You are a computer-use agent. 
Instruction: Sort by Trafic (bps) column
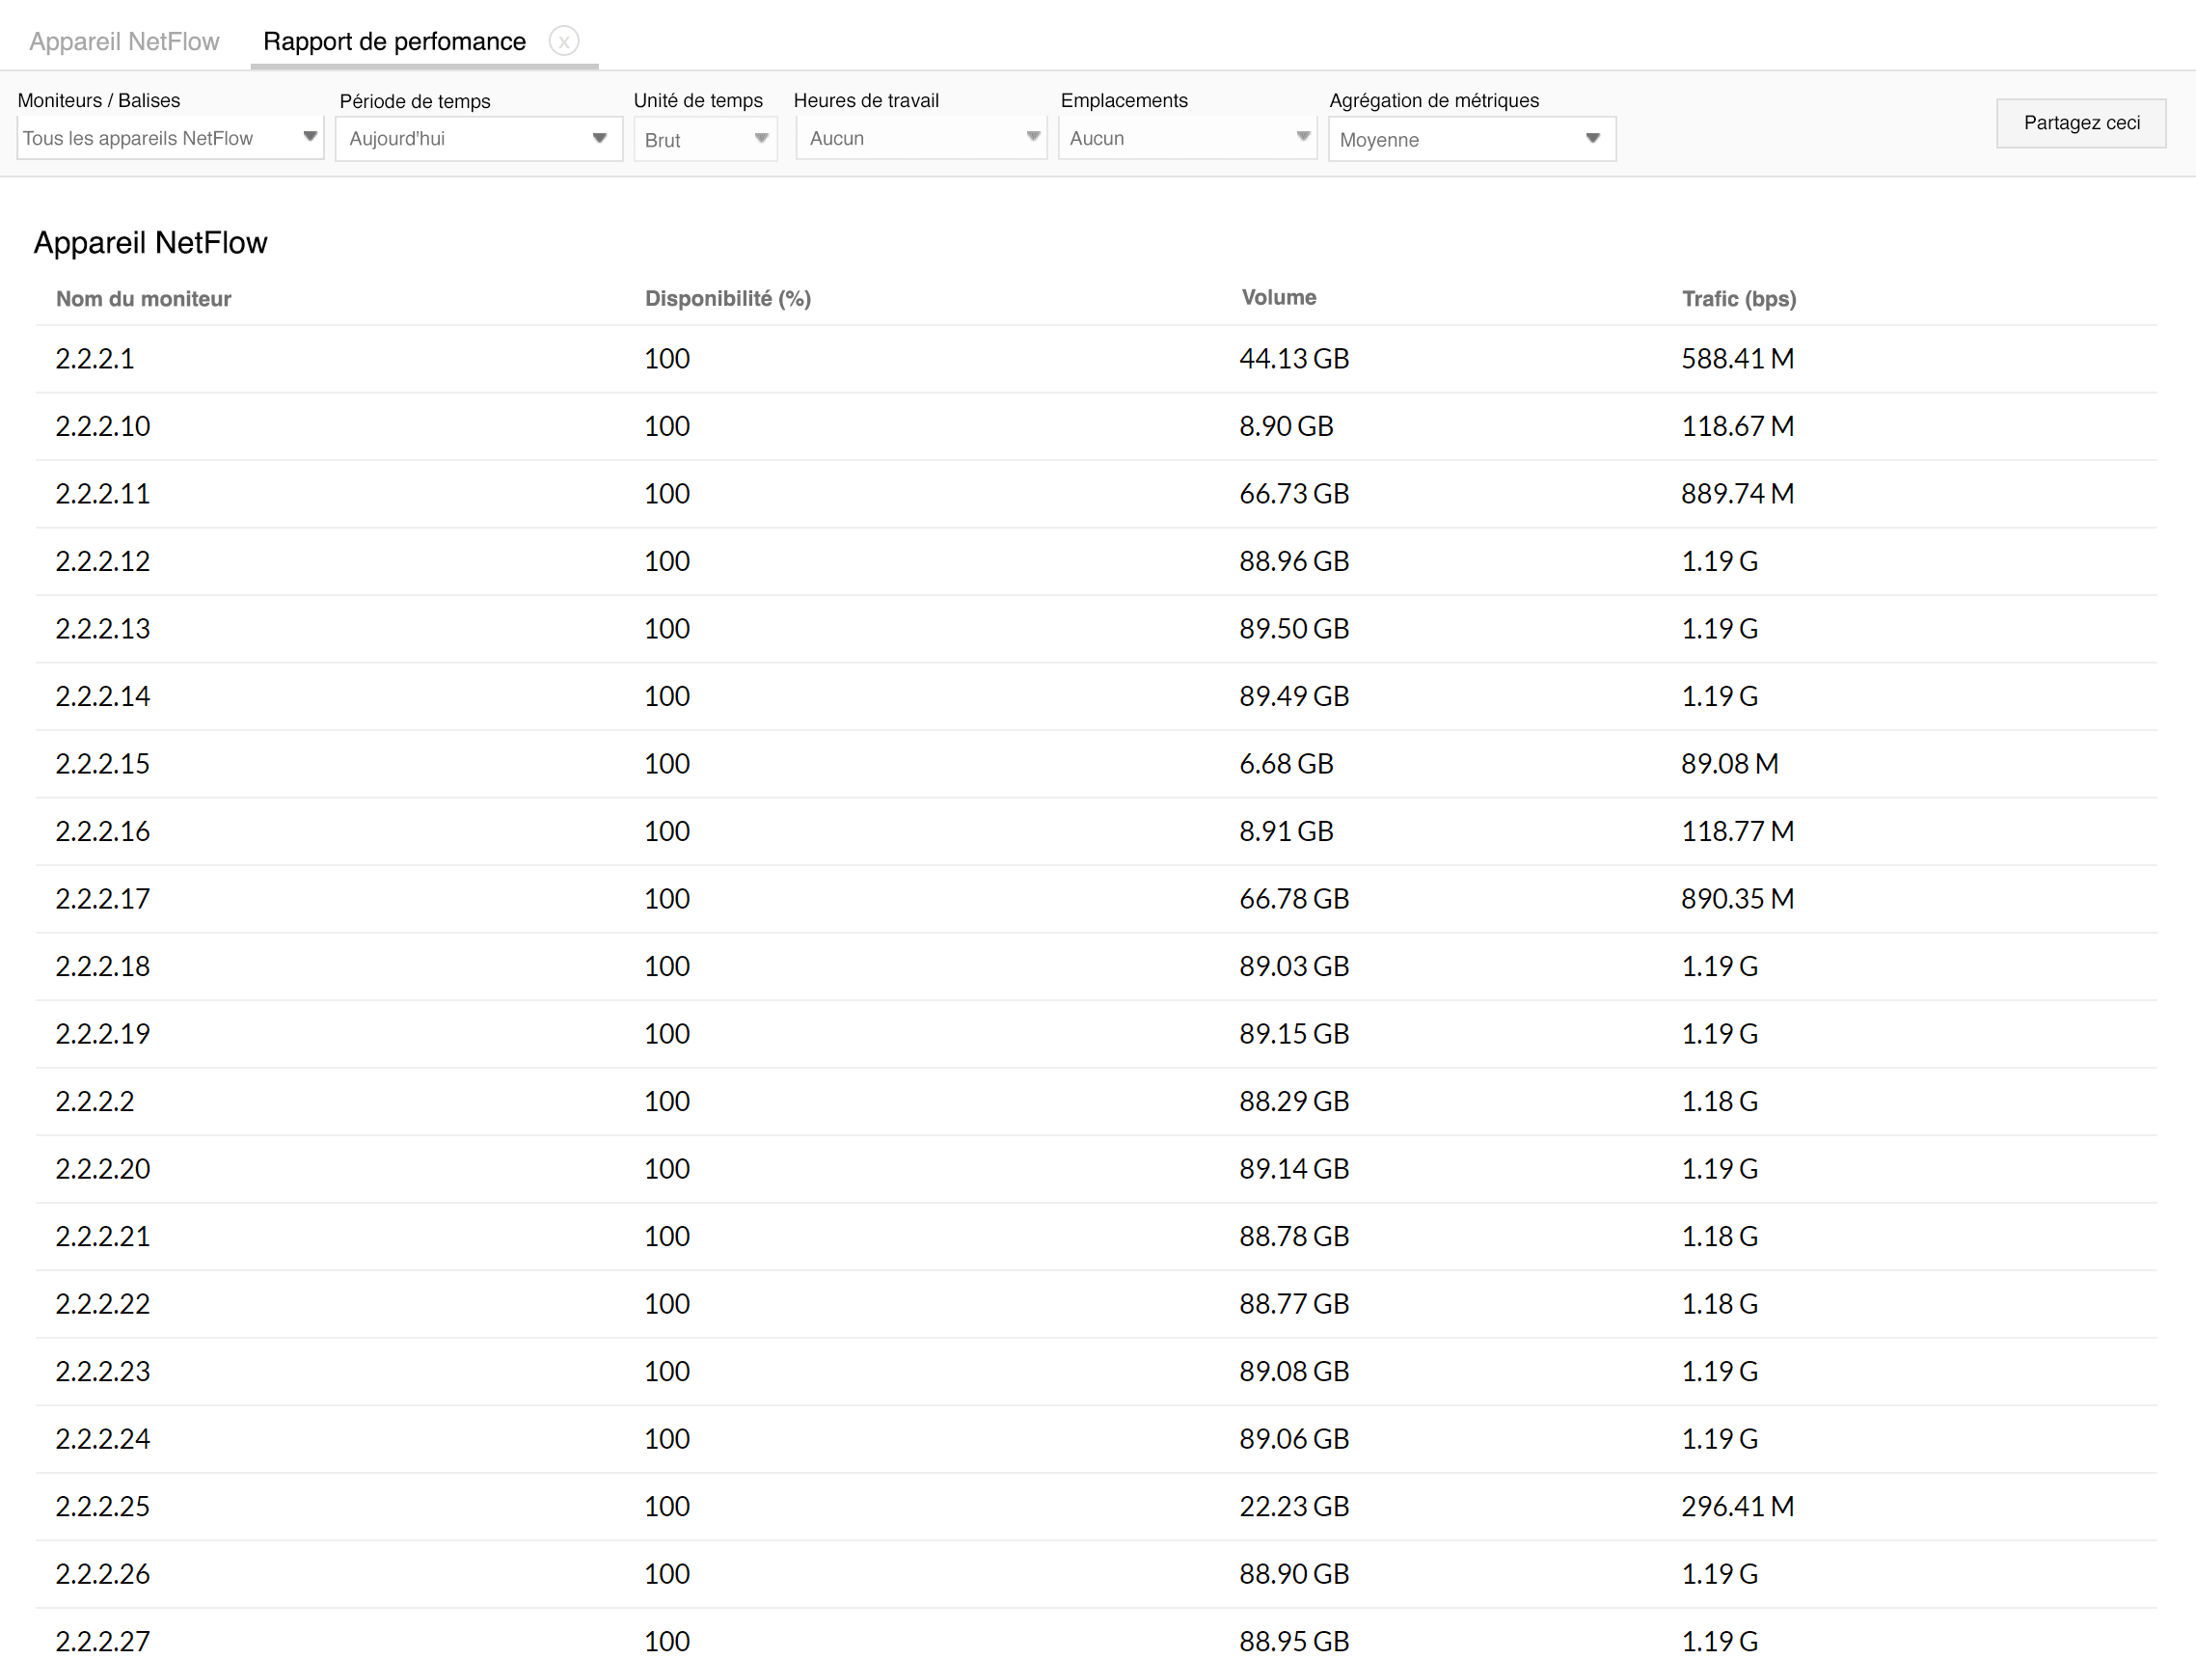pyautogui.click(x=1738, y=298)
